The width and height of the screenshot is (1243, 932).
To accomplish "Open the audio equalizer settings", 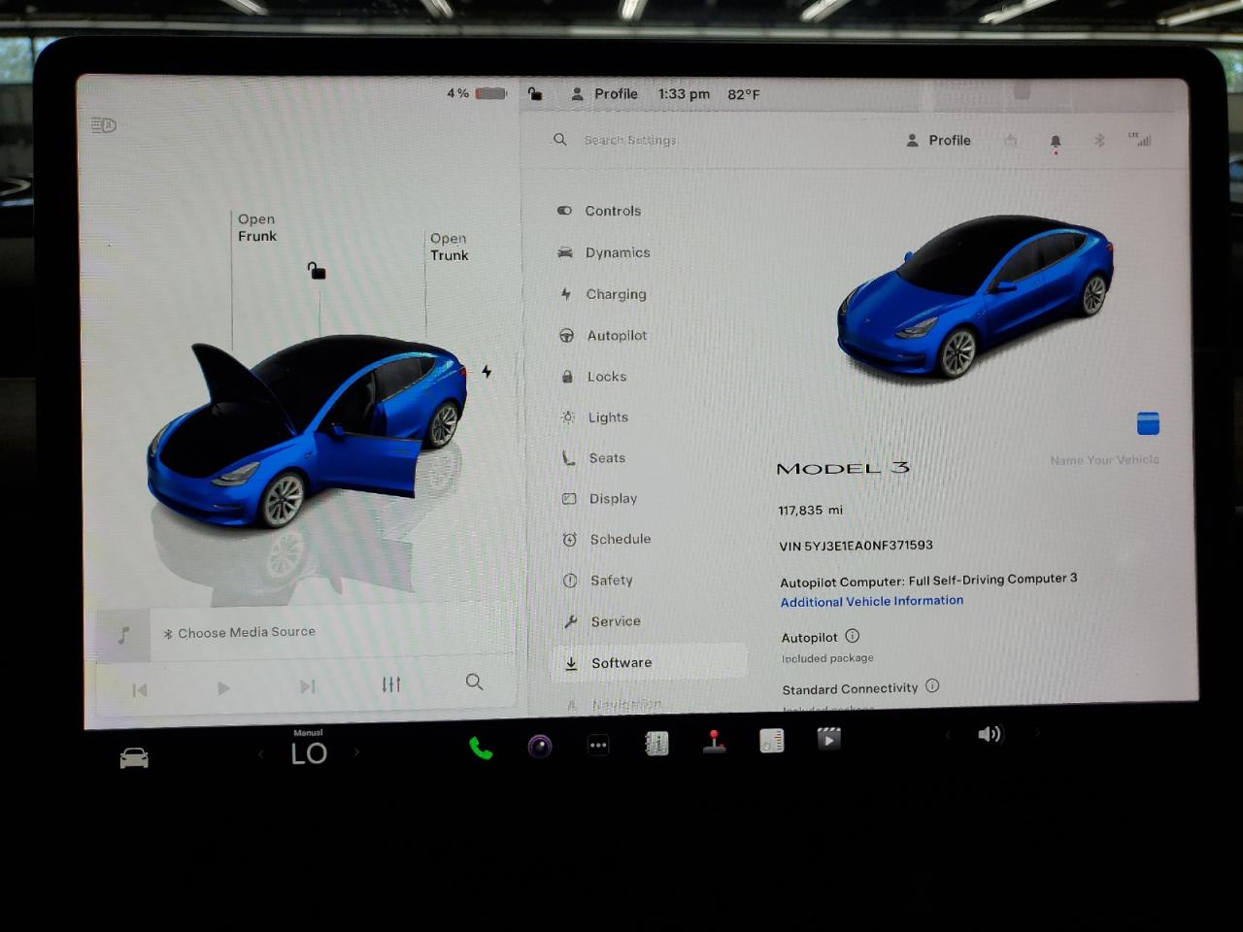I will 391,684.
